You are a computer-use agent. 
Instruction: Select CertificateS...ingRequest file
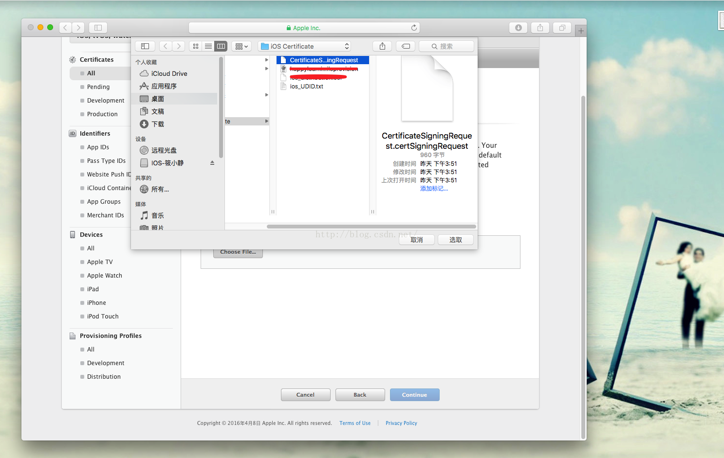pos(323,60)
